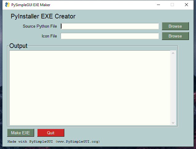Viewport: 196px width, 149px height.
Task: Click the 'Icon File' label
Action: tap(49, 36)
